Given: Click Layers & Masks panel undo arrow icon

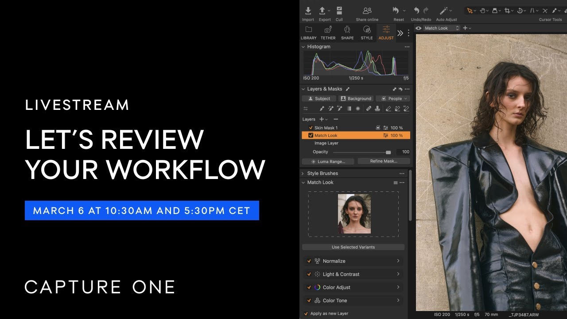Looking at the screenshot, I should pyautogui.click(x=400, y=89).
